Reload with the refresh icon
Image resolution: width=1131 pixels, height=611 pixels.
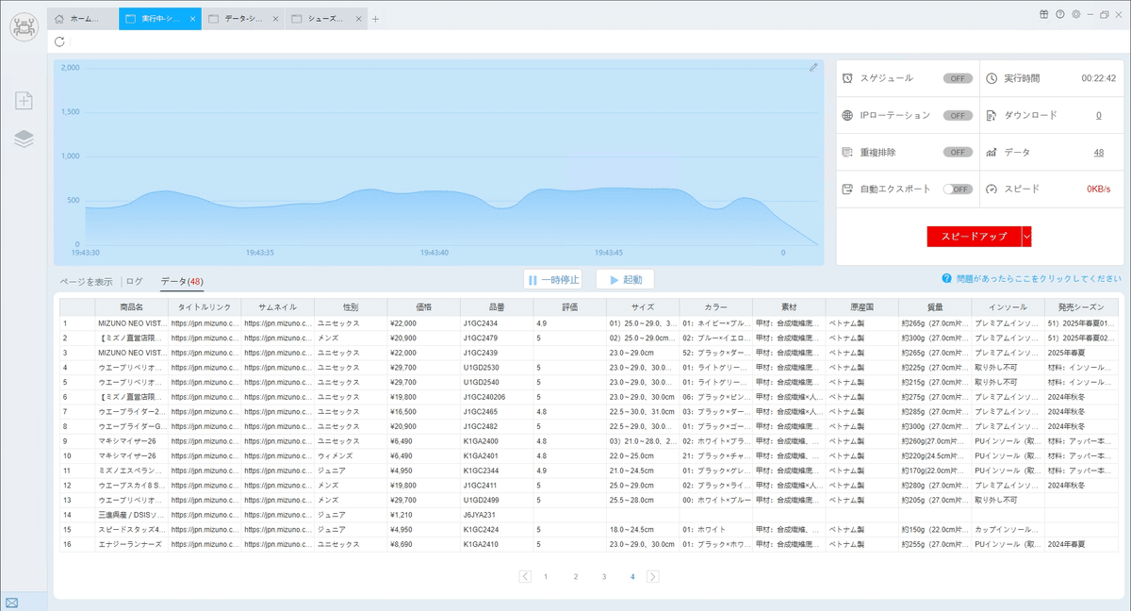(60, 41)
